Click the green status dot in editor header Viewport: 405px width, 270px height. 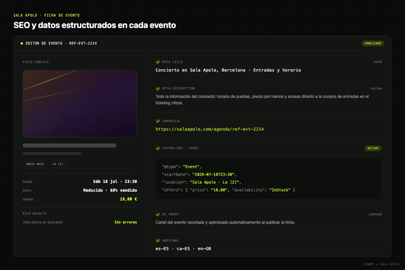(x=22, y=44)
